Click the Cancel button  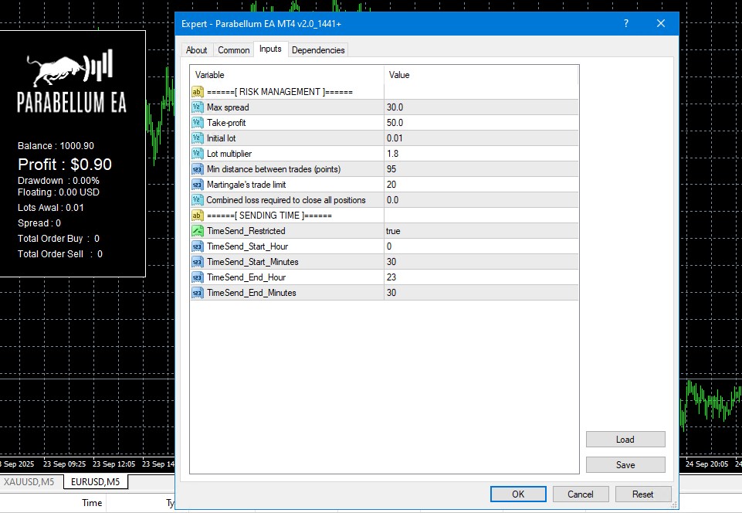[580, 494]
